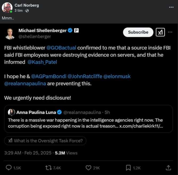Open Carl Norberg's profile picture
Image resolution: width=178 pixels, height=175 pixels.
point(7,8)
